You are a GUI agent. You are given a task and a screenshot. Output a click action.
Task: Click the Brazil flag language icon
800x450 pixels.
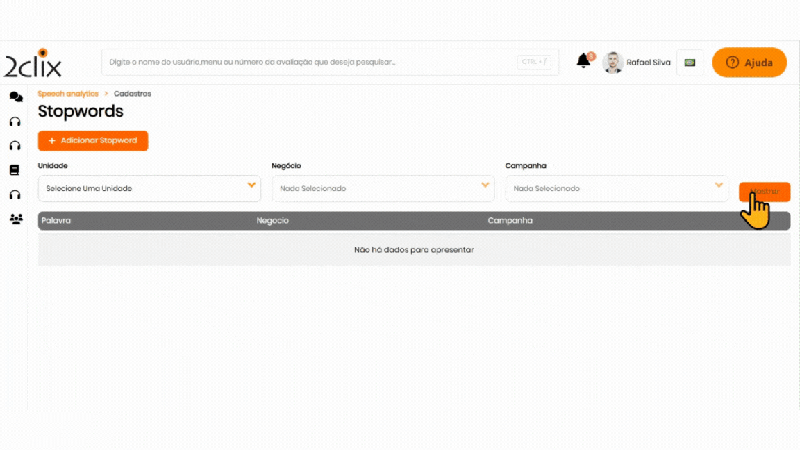tap(690, 62)
